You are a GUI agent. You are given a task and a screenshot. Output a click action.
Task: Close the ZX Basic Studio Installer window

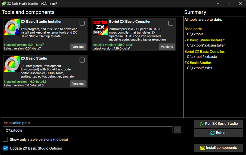[x=240, y=4]
